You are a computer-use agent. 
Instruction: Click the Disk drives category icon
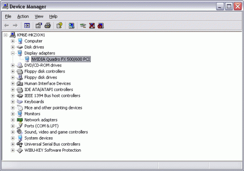point(20,47)
